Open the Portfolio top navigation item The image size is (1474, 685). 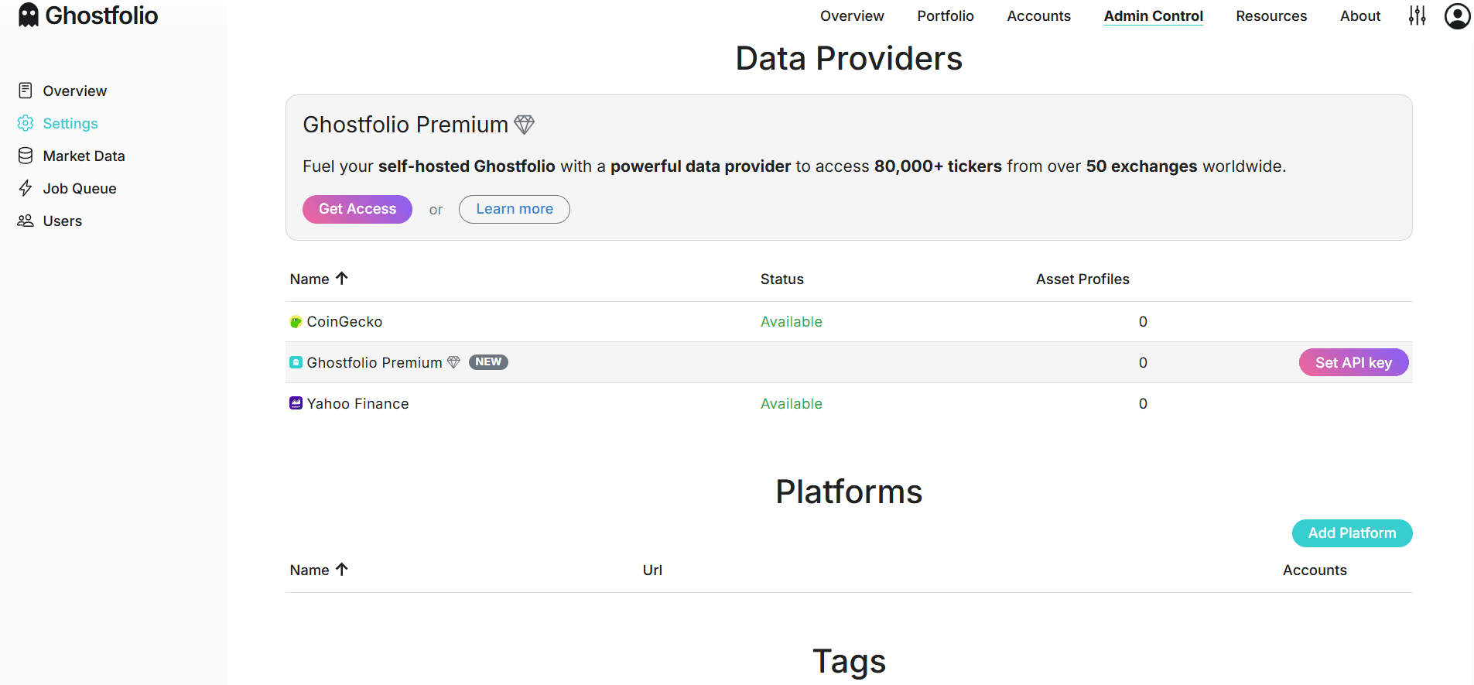click(x=946, y=16)
